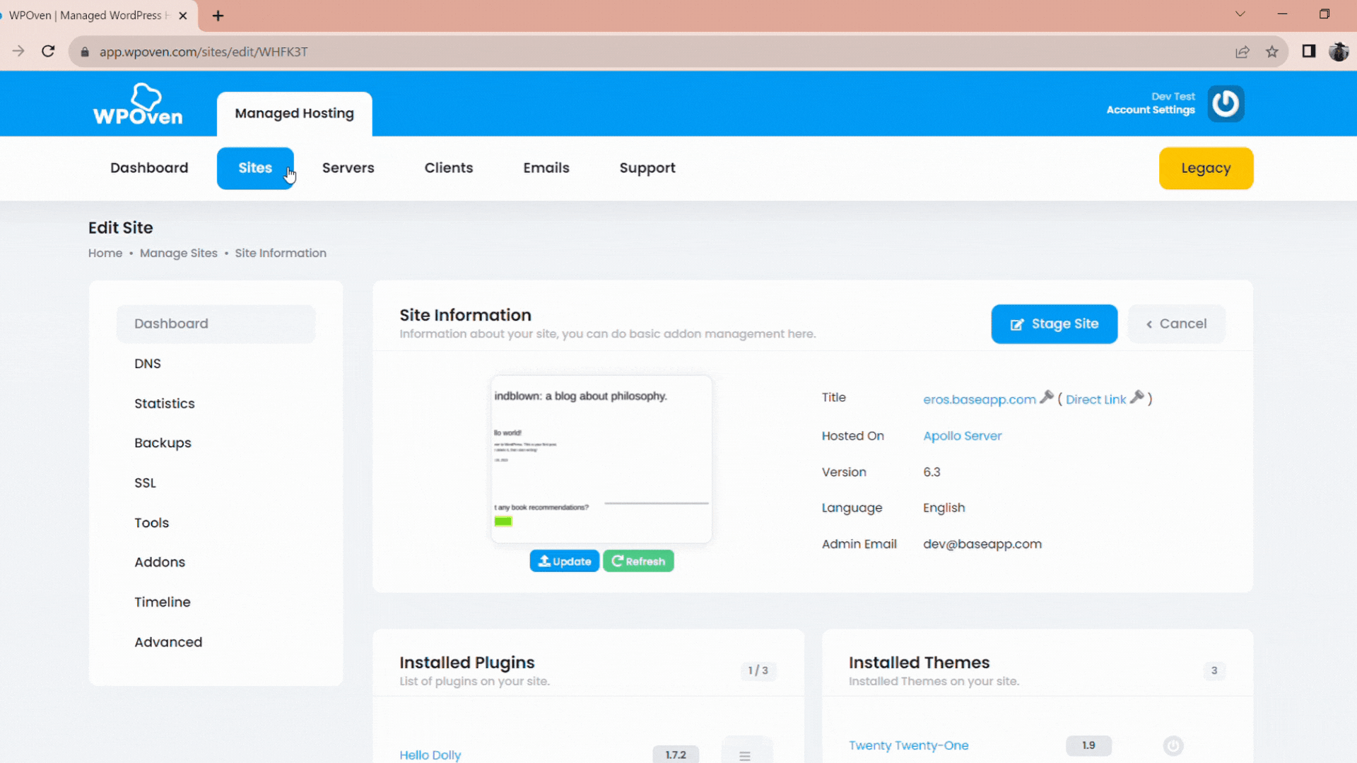Close the WPOven browser tab
Screen dimensions: 1357x763
[x=183, y=16]
